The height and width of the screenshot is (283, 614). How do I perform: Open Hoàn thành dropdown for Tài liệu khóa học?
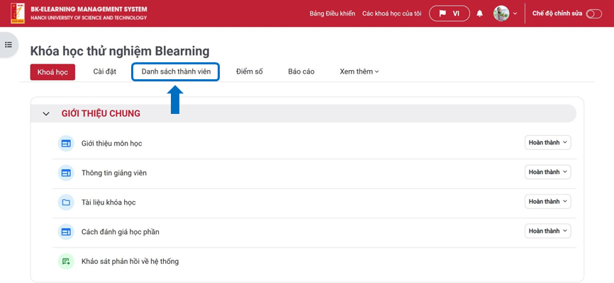click(x=547, y=202)
